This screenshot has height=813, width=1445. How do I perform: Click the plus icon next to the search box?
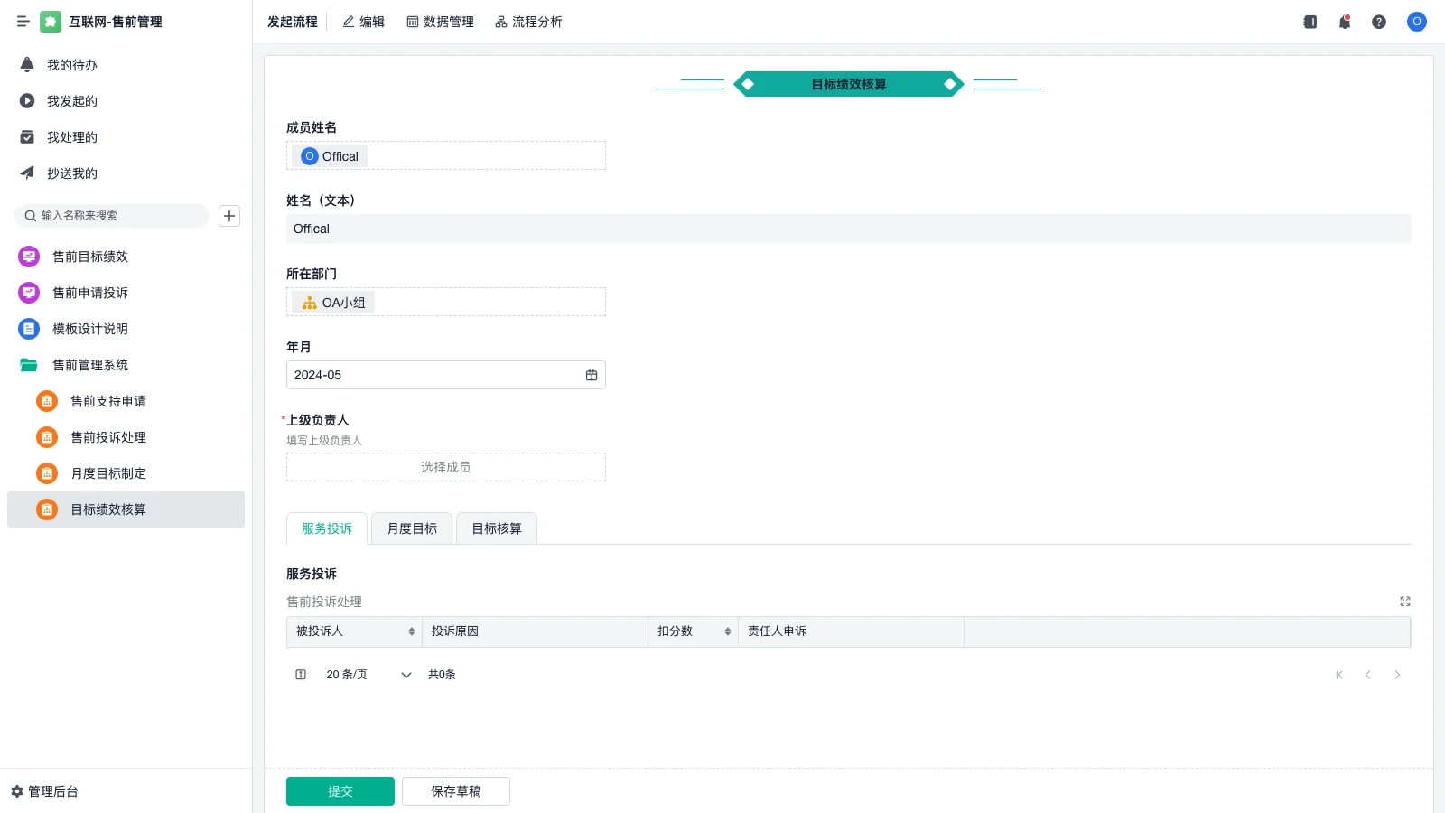[x=228, y=216]
